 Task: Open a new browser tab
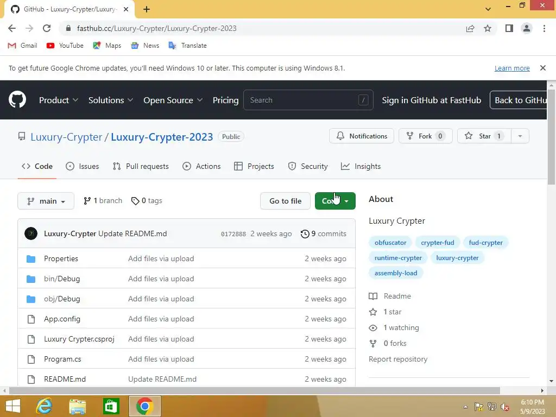(x=147, y=9)
